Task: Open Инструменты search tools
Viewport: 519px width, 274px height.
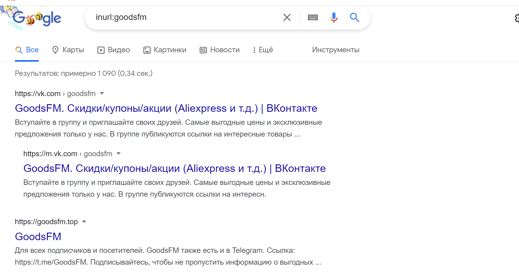Action: 336,50
